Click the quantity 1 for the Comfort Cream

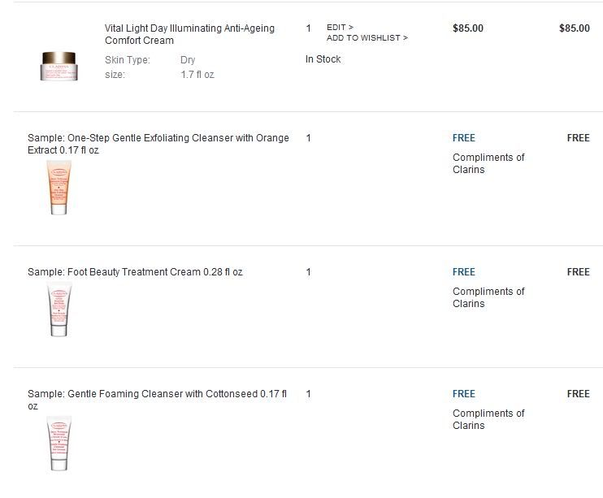click(x=309, y=28)
